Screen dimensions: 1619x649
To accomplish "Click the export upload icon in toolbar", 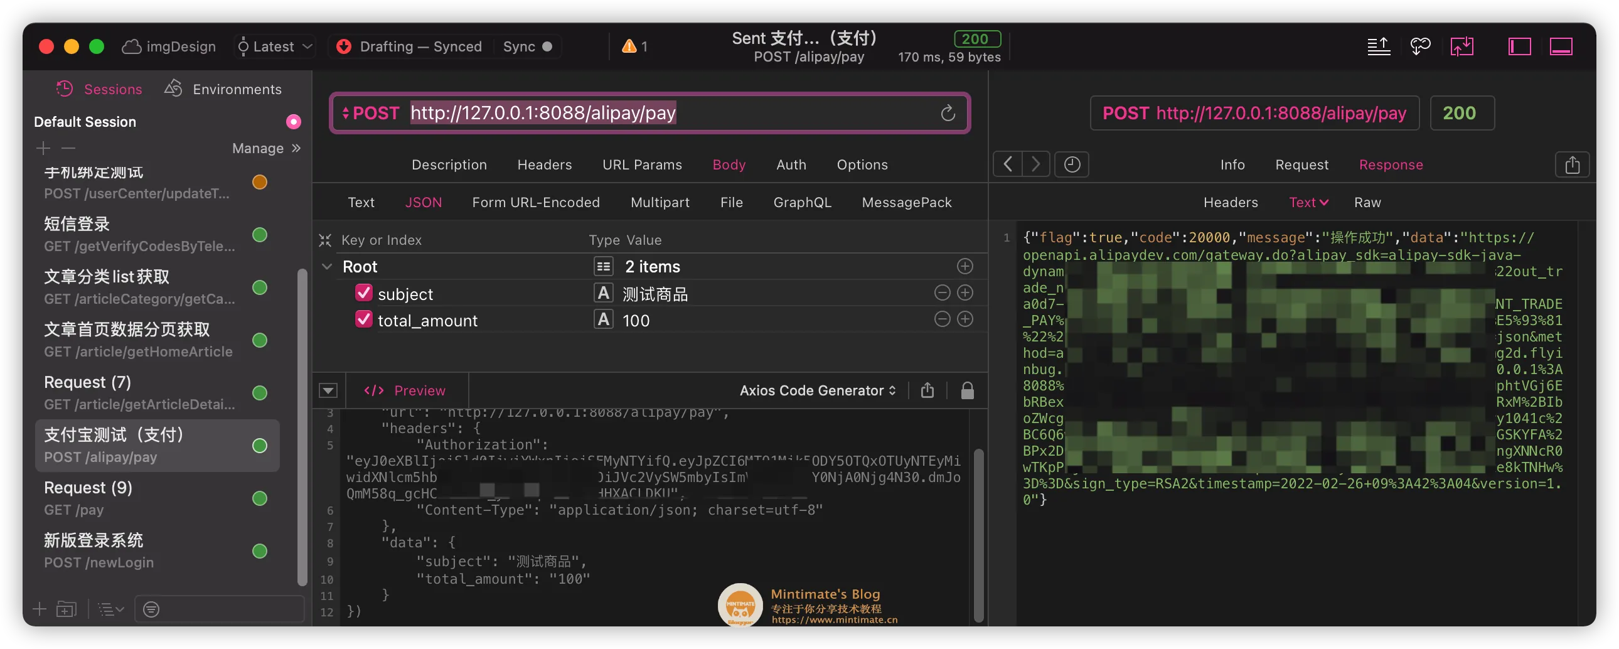I will pyautogui.click(x=1378, y=46).
